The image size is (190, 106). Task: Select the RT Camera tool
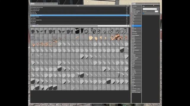point(137,86)
